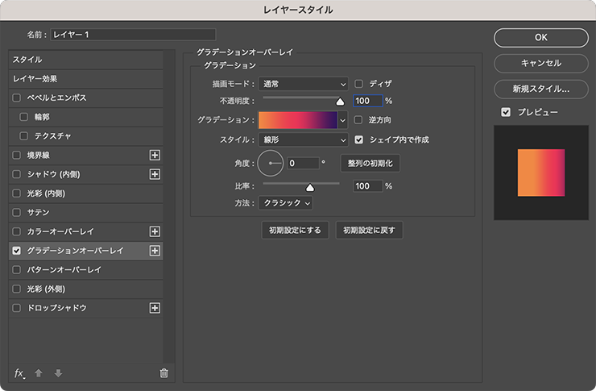
Task: Open the スタイル 線形 dropdown
Action: pyautogui.click(x=303, y=139)
